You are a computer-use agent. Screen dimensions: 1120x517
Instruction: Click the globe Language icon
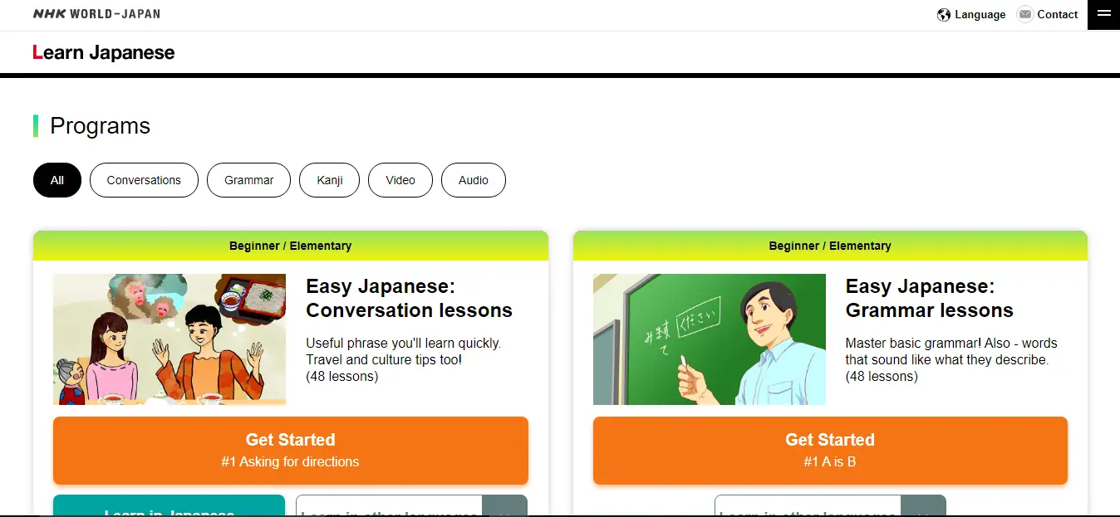[x=943, y=14]
